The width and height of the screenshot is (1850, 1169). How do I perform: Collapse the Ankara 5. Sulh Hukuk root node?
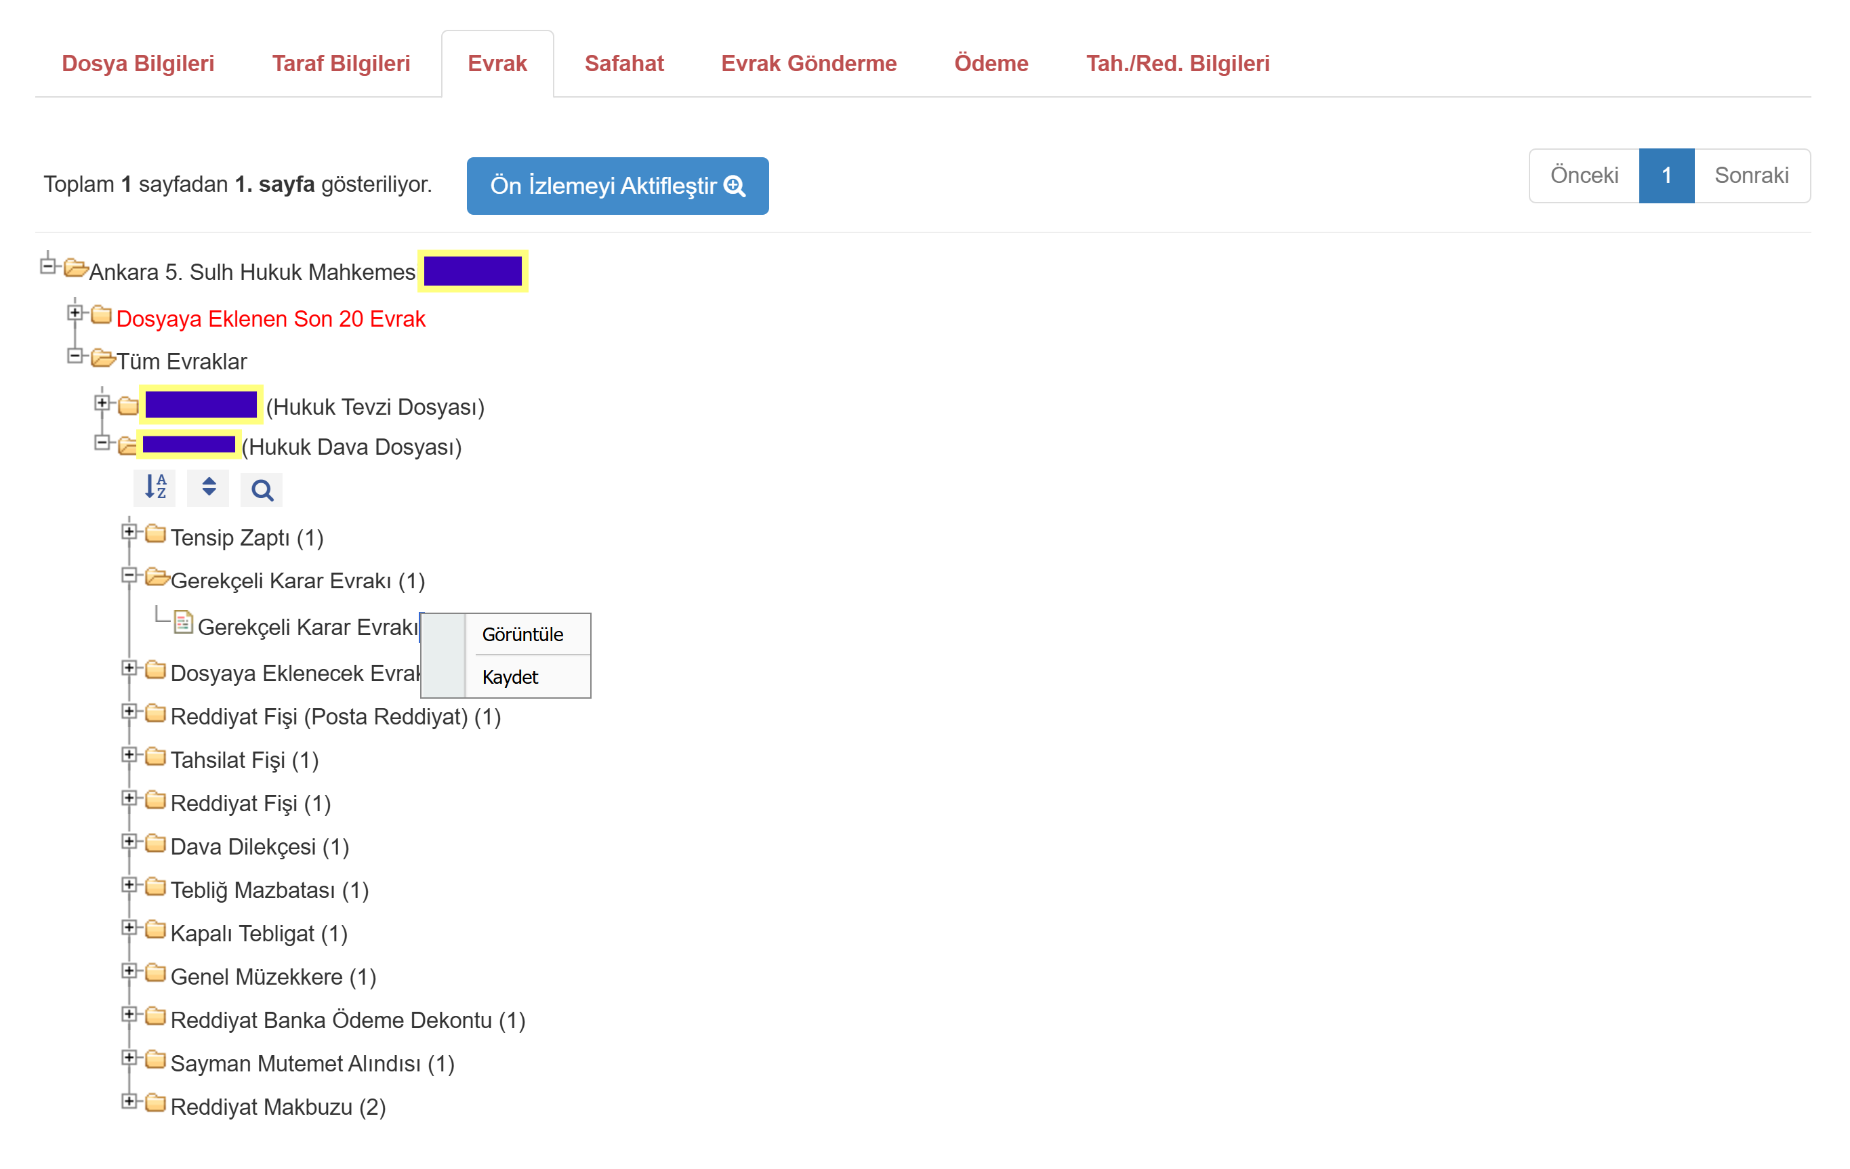[x=48, y=266]
